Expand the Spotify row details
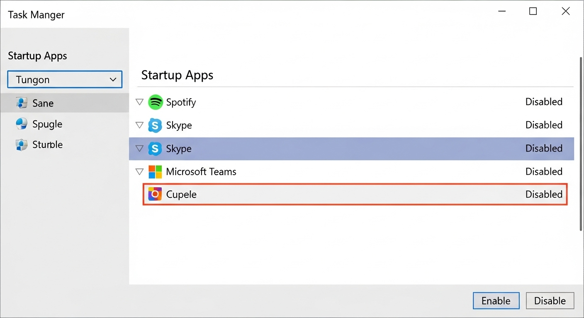 coord(139,102)
